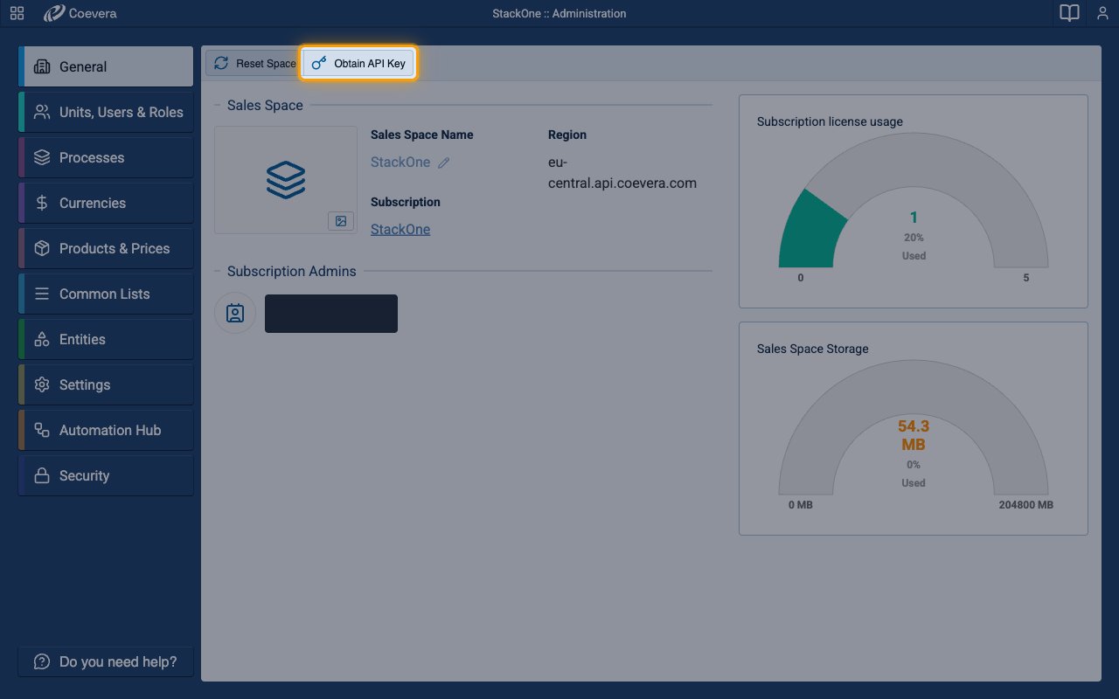Screen dimensions: 1119x699
Task: Open the app grid launcher icon
Action: pyautogui.click(x=17, y=13)
